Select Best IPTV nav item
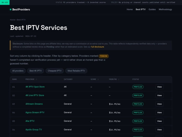Image resolution: width=182 pixels, height=137 pixels. 141,9
